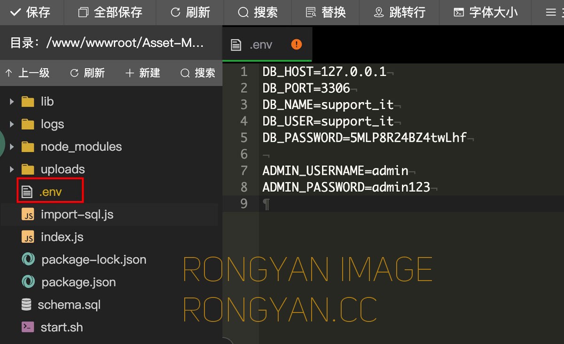Open the package.json file
Viewport: 564px width, 344px height.
78,282
